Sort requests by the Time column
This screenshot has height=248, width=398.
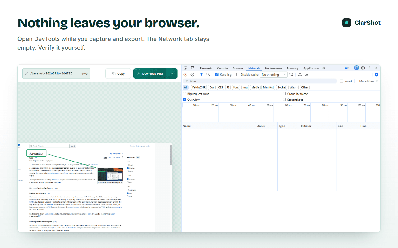pyautogui.click(x=369, y=126)
